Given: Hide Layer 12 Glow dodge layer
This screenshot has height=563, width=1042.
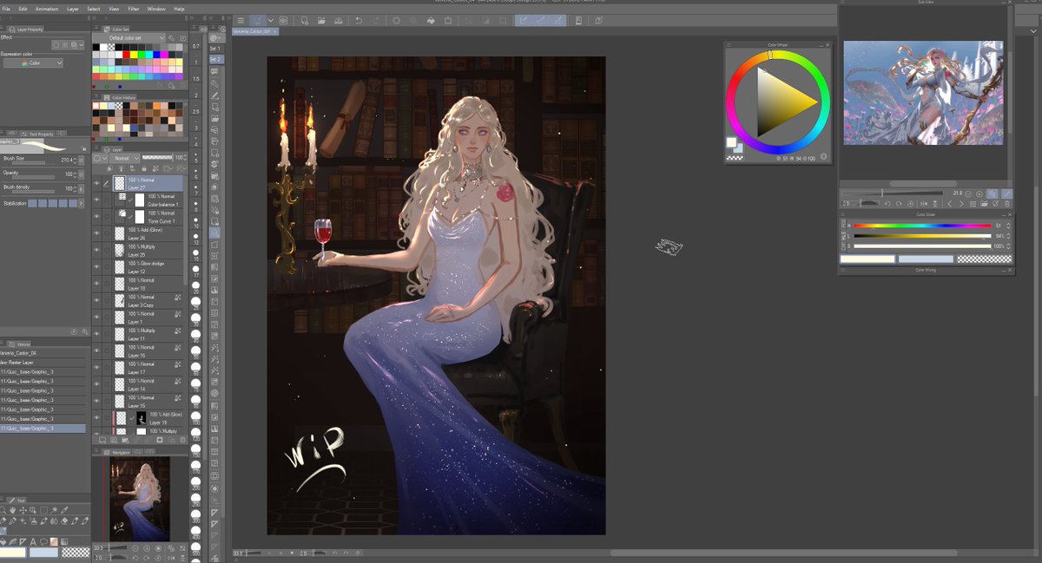Looking at the screenshot, I should coord(96,267).
